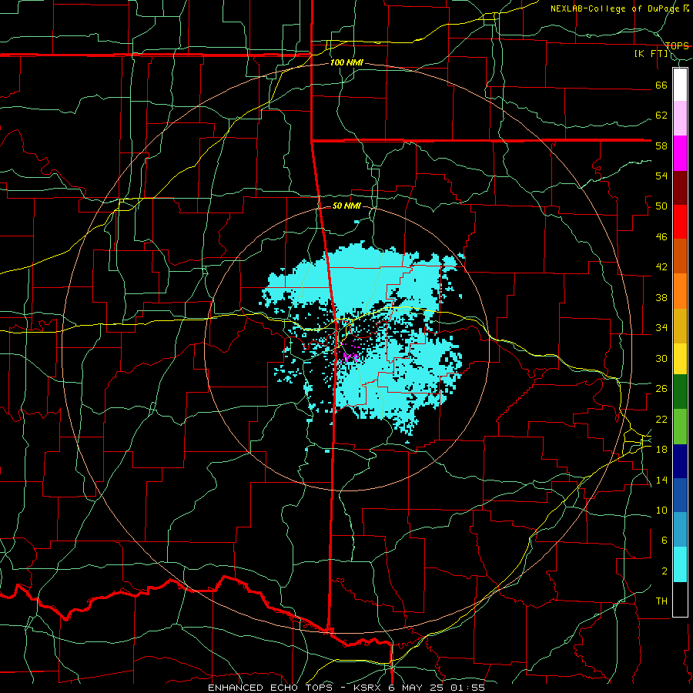This screenshot has height=693, width=693.
Task: Click the legend value 42
Action: coord(661,267)
